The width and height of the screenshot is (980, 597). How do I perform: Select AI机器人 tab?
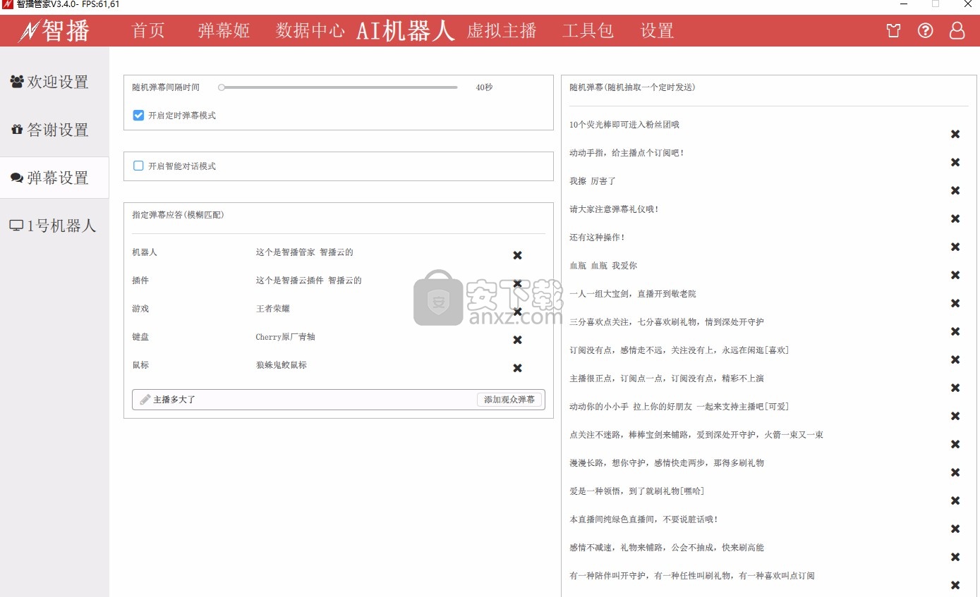point(406,31)
